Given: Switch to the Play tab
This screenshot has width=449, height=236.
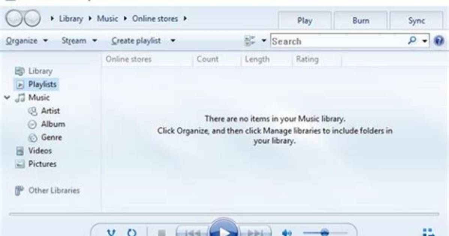Looking at the screenshot, I should (x=305, y=21).
